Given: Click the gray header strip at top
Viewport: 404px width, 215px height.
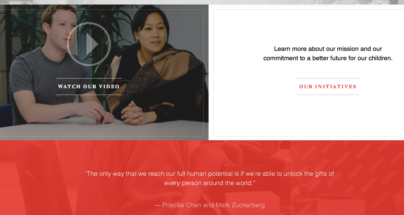Looking at the screenshot, I should click(202, 2).
